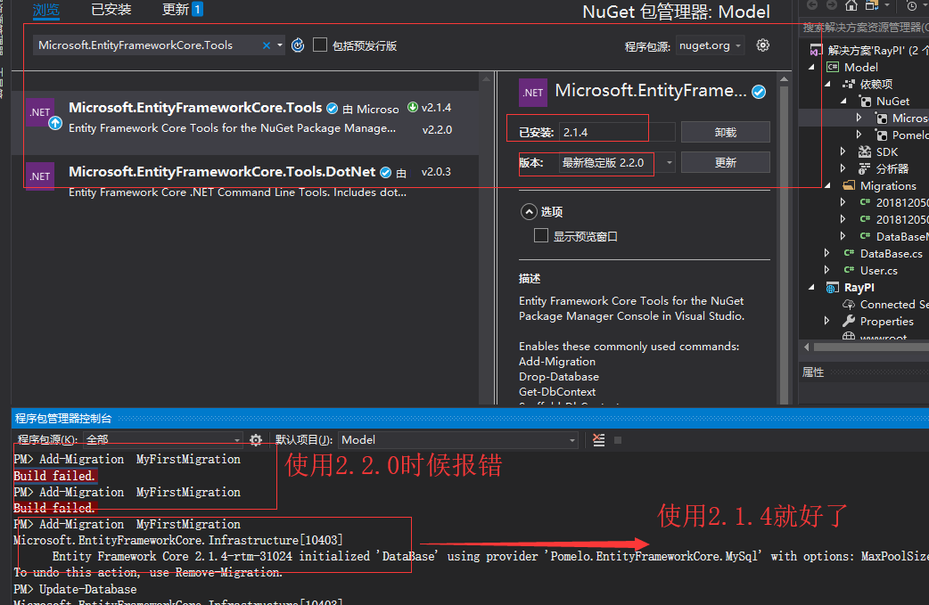Open 默认项目 Model dropdown
Screen dimensions: 929x605
coord(458,440)
